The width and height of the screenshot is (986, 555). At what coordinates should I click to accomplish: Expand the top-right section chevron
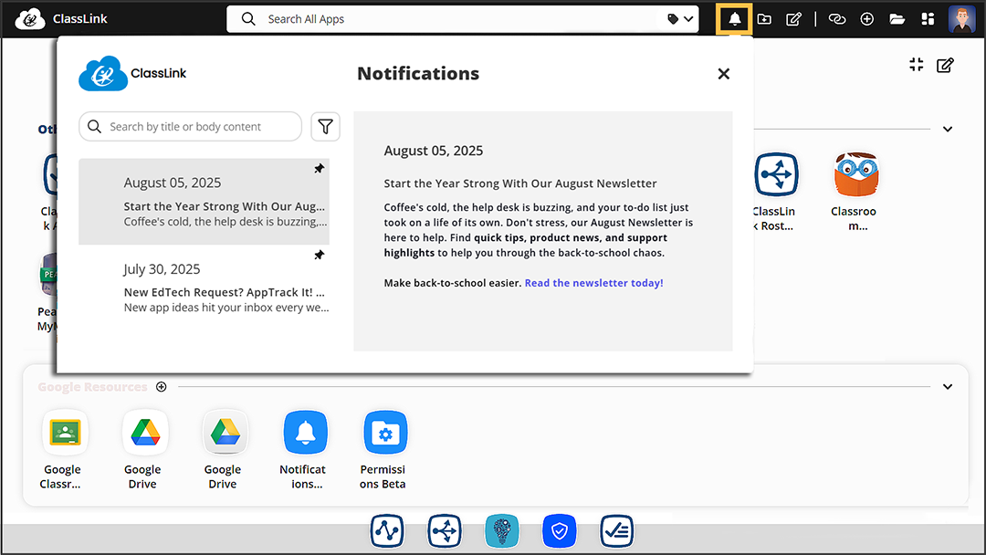click(947, 131)
